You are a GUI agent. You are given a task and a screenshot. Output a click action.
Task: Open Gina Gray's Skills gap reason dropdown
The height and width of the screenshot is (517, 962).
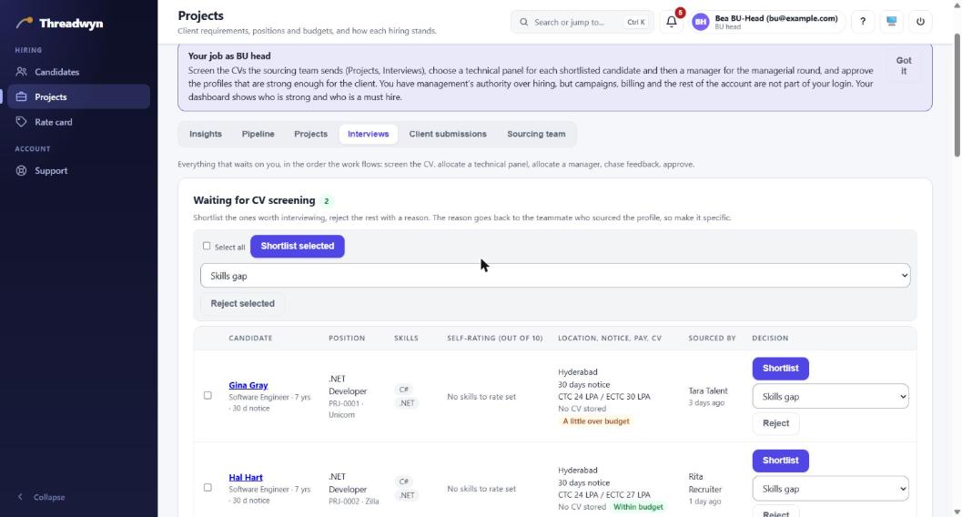click(830, 397)
